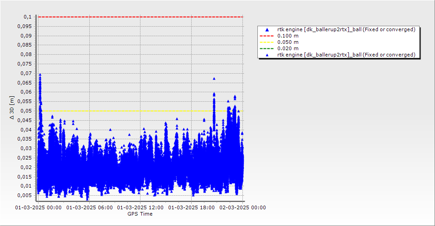Click the 0,1 y-axis value

click(x=28, y=17)
